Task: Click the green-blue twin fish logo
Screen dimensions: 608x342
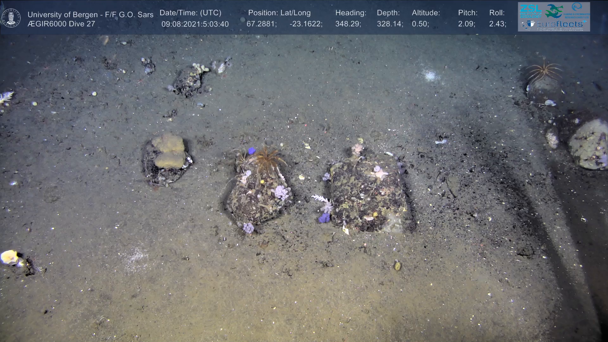Action: coord(554,11)
